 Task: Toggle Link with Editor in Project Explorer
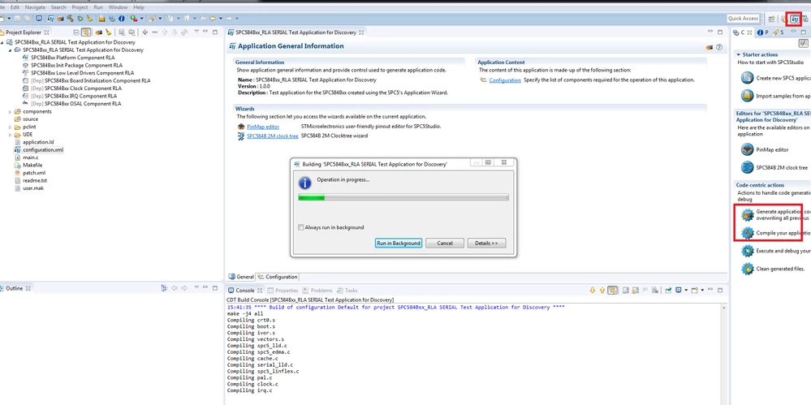pyautogui.click(x=86, y=32)
